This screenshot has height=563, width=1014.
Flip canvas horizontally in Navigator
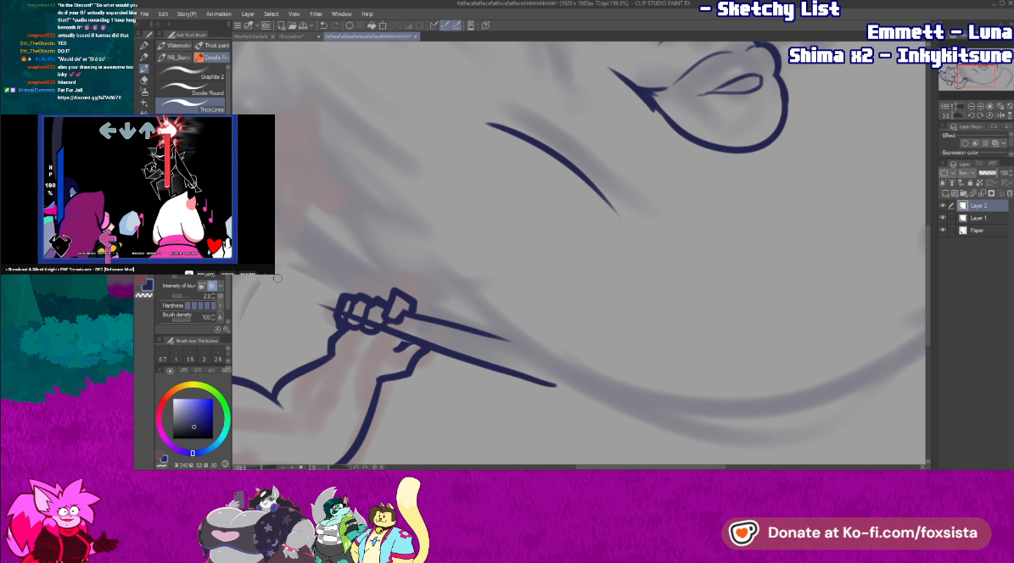[1000, 115]
